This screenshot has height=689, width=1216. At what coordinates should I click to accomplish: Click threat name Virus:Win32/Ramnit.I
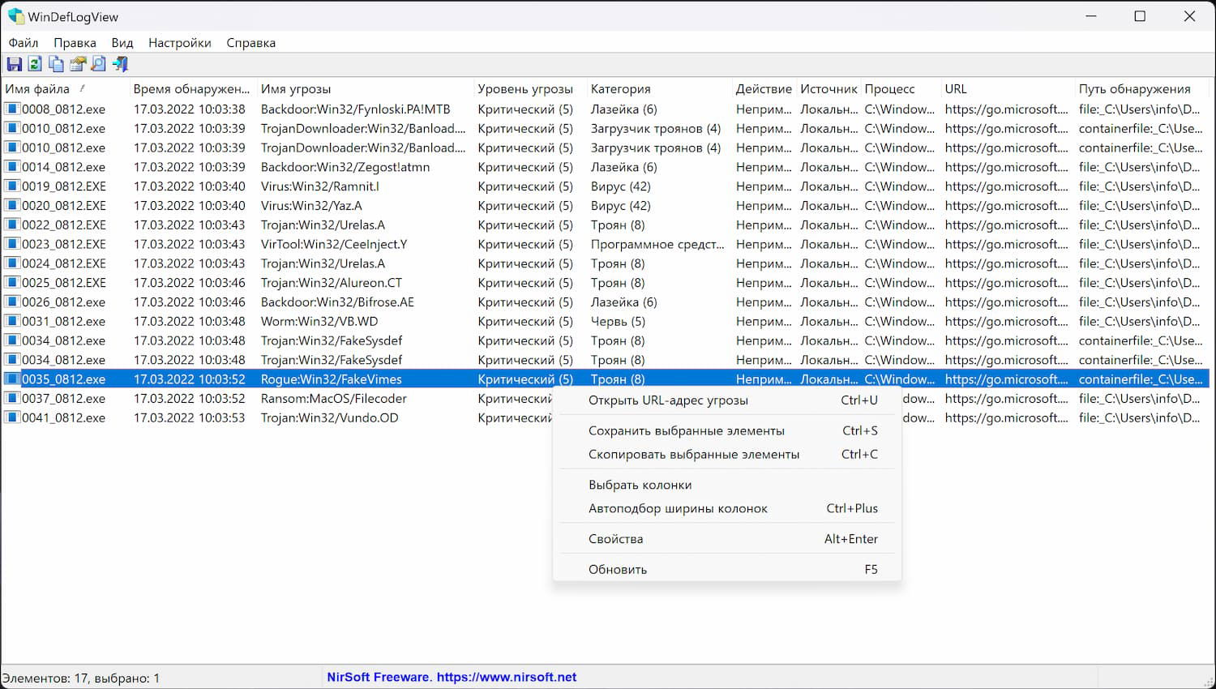pos(319,186)
